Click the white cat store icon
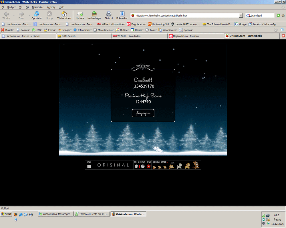This screenshot has height=228, width=286. point(180,166)
